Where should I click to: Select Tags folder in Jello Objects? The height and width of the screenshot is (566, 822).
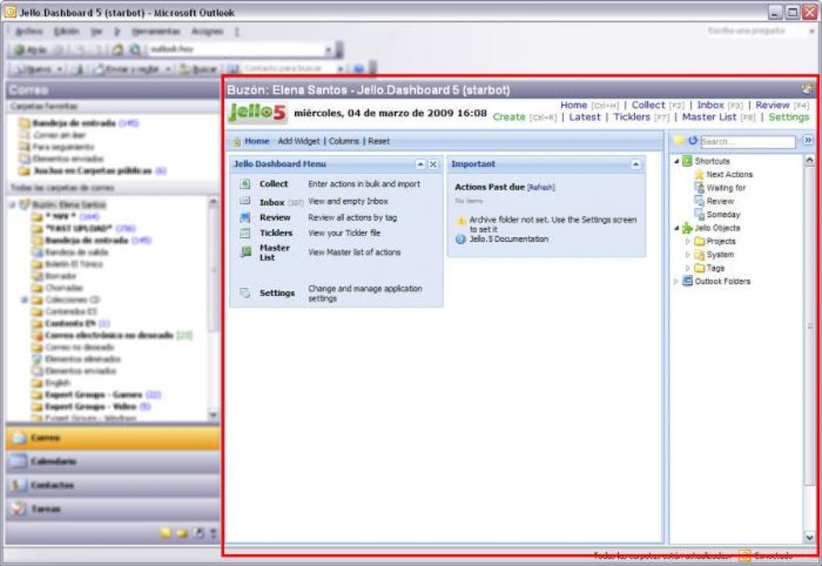(715, 268)
